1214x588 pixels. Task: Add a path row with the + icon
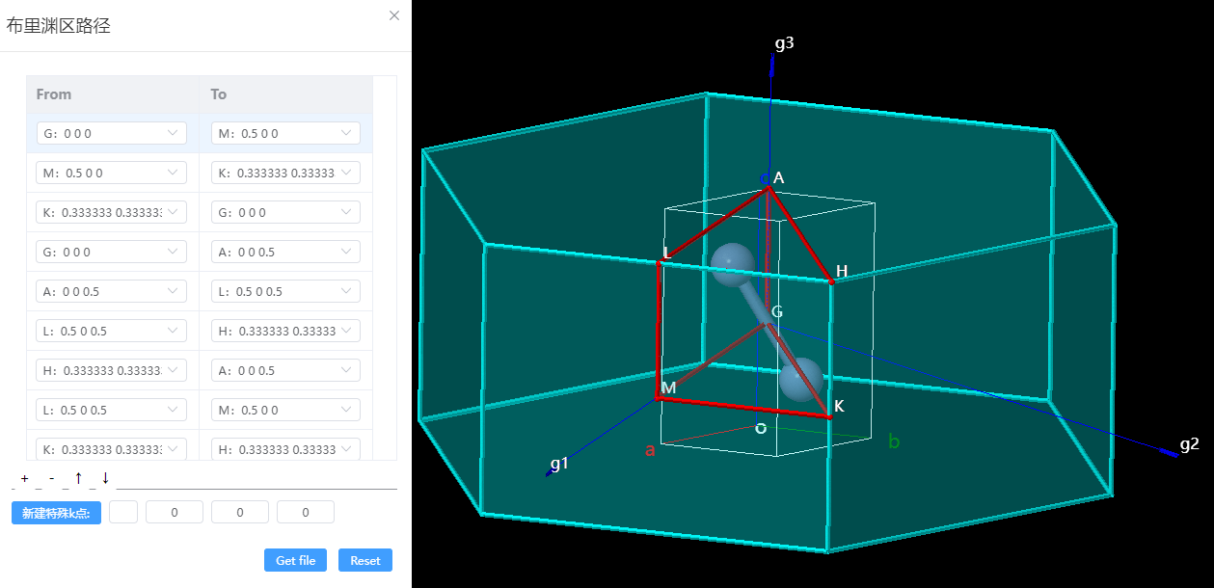click(24, 478)
